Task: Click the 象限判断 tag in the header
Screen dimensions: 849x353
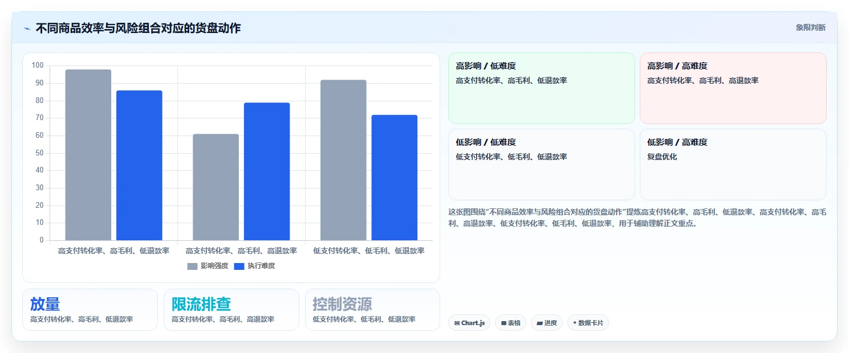Action: pos(810,27)
